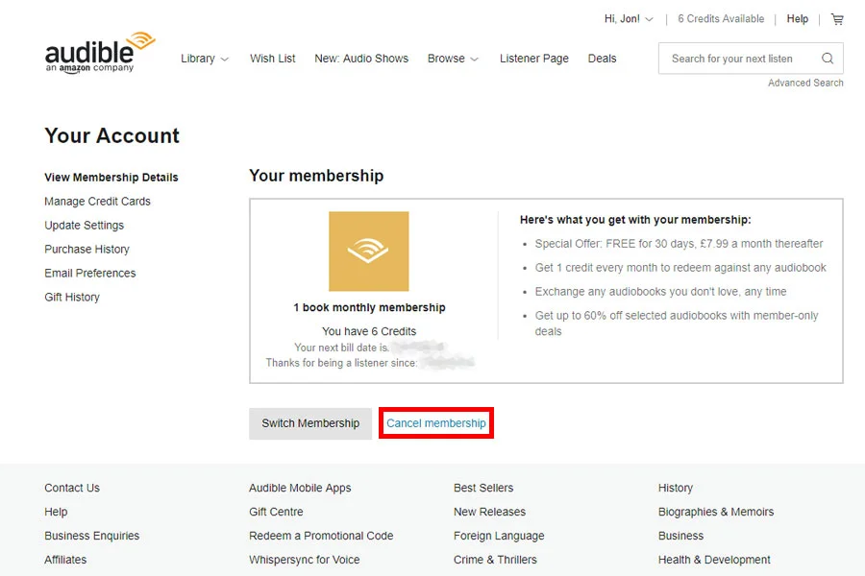The width and height of the screenshot is (865, 576).
Task: Open Crime & Thrillers category link
Action: tap(495, 560)
